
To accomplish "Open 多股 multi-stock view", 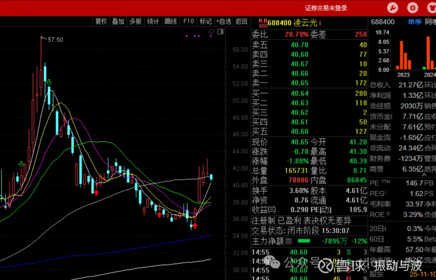I will tap(135, 21).
